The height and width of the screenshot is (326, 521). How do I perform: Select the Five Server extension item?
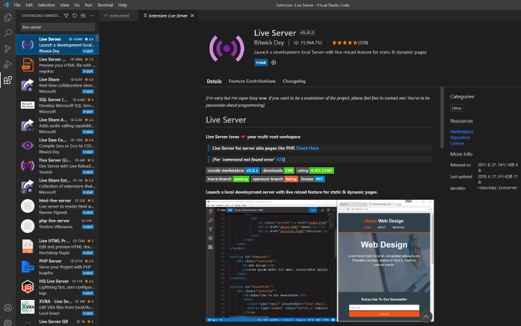pyautogui.click(x=57, y=166)
